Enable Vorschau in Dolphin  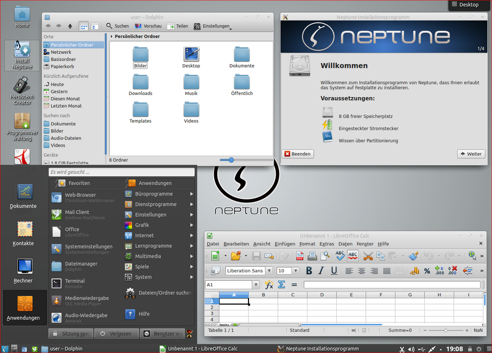[149, 25]
